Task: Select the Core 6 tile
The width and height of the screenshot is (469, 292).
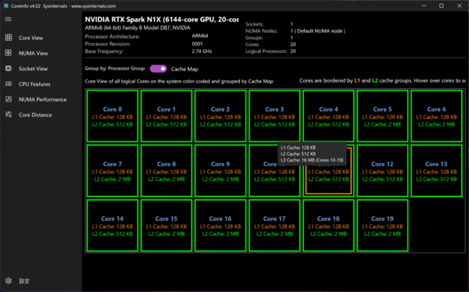Action: coord(436,116)
